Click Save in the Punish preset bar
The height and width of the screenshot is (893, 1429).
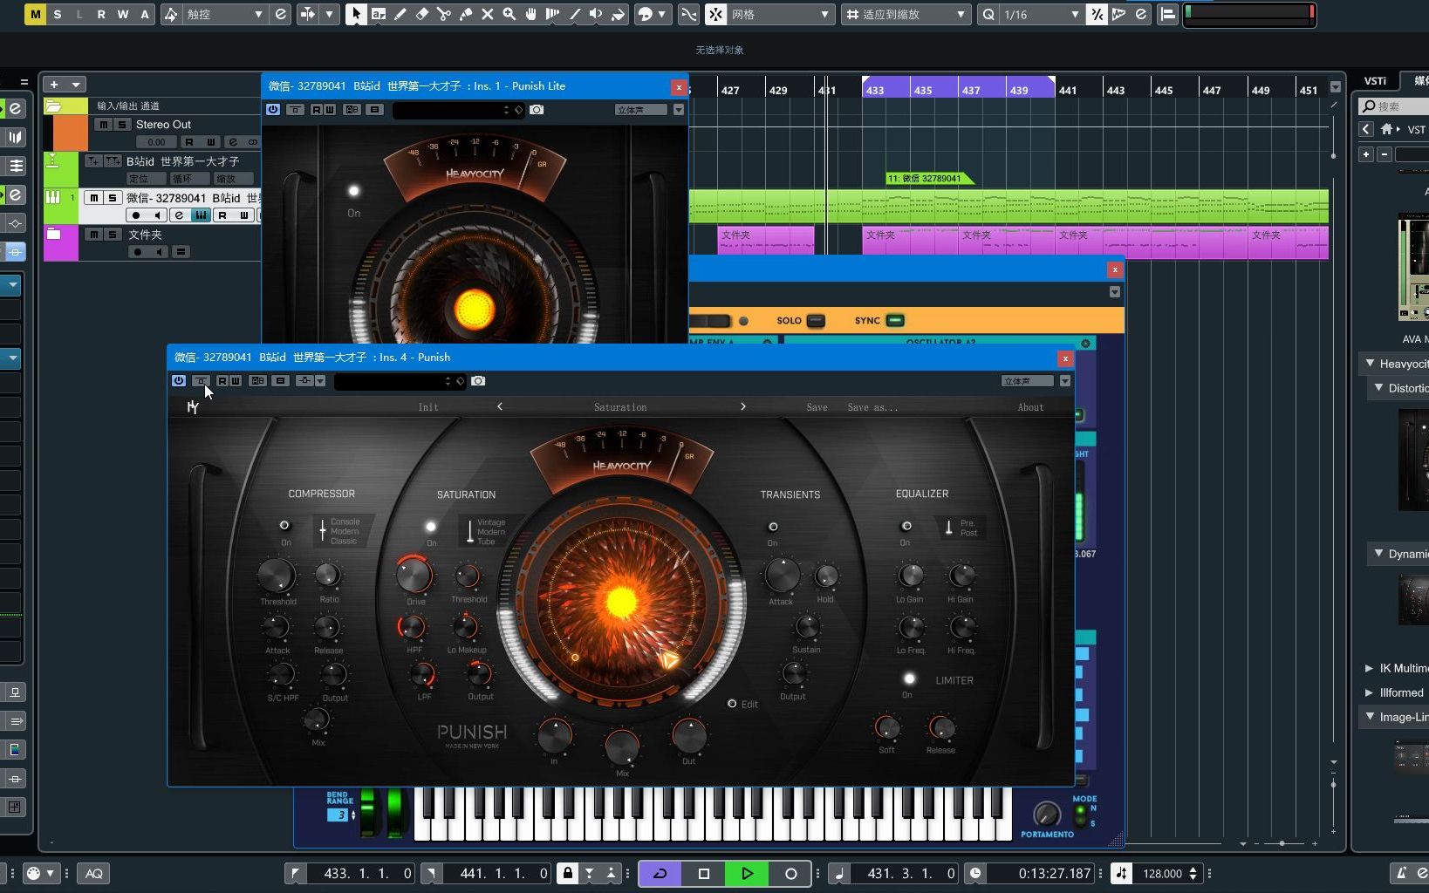pyautogui.click(x=817, y=407)
